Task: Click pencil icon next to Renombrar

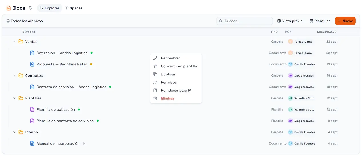Action: pyautogui.click(x=155, y=58)
